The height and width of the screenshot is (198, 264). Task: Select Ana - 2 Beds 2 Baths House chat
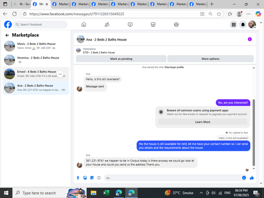(36, 88)
